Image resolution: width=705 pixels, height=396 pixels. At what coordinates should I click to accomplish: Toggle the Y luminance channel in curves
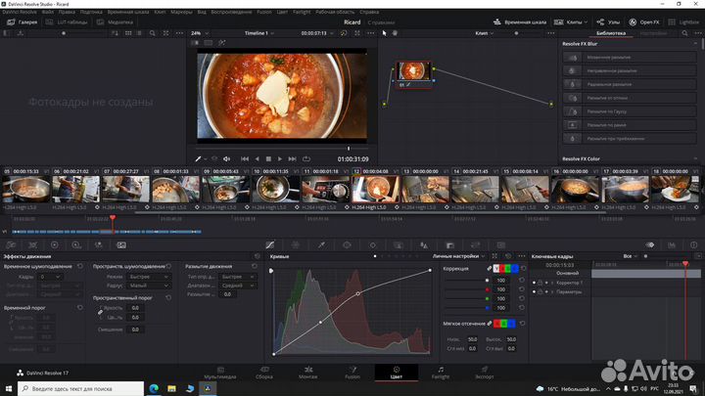(x=495, y=268)
